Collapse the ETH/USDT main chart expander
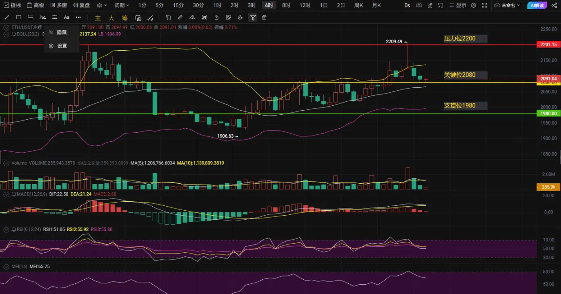This screenshot has height=294, width=561. coord(6,27)
